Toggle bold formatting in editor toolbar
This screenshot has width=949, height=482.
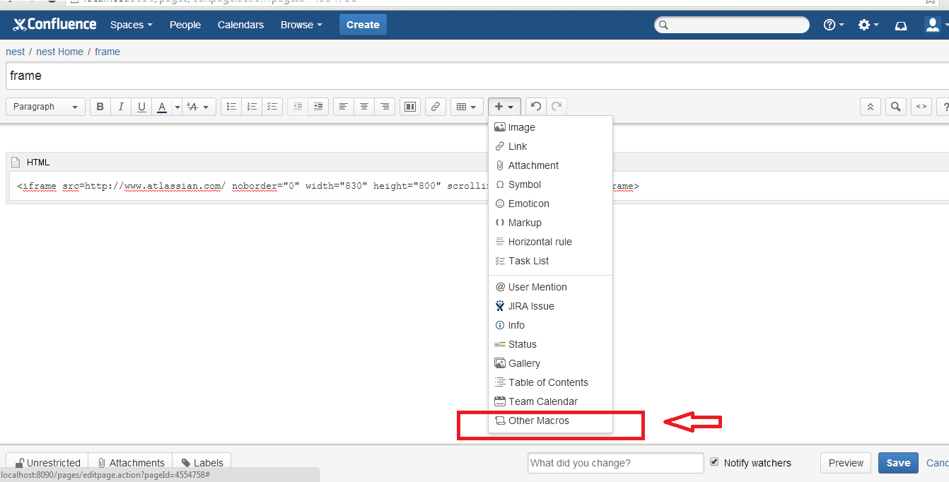[100, 107]
